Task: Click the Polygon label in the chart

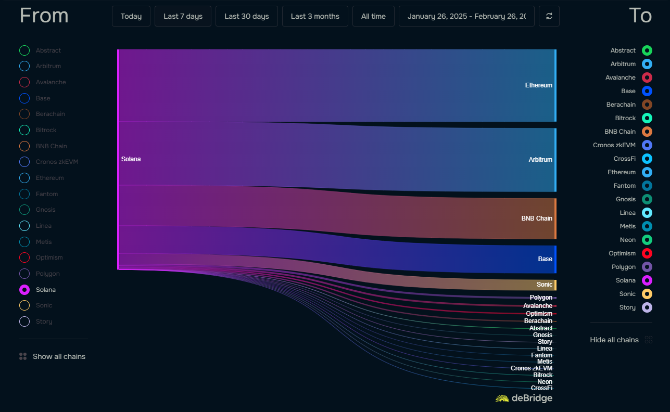Action: point(541,298)
